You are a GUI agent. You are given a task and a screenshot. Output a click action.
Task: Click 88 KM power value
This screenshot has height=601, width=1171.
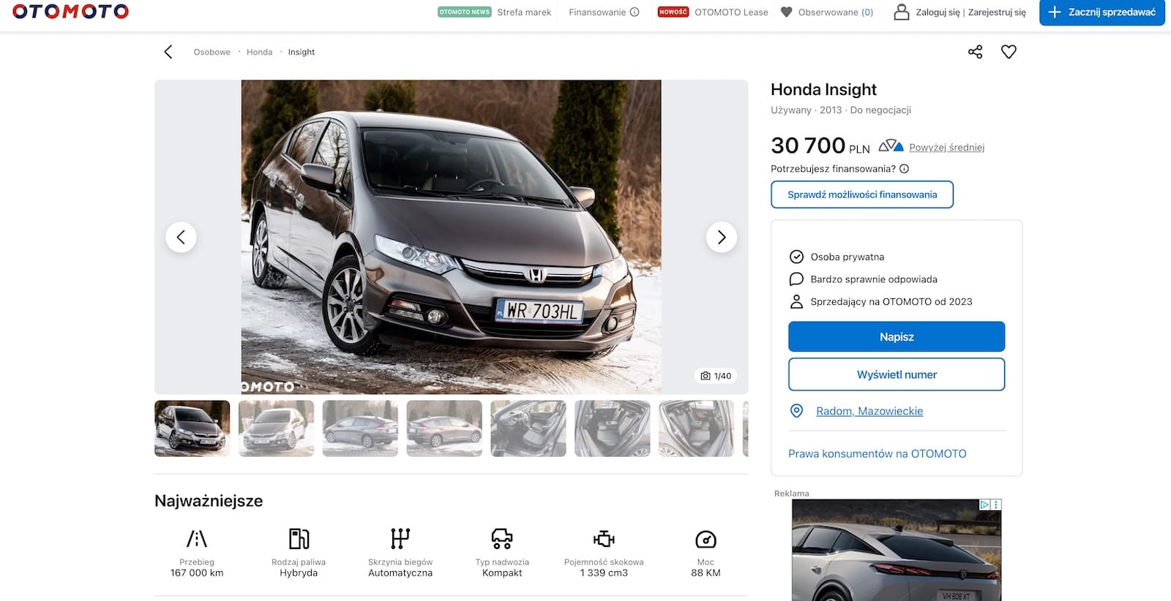point(706,573)
